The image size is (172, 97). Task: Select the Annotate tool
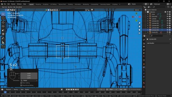3,38
